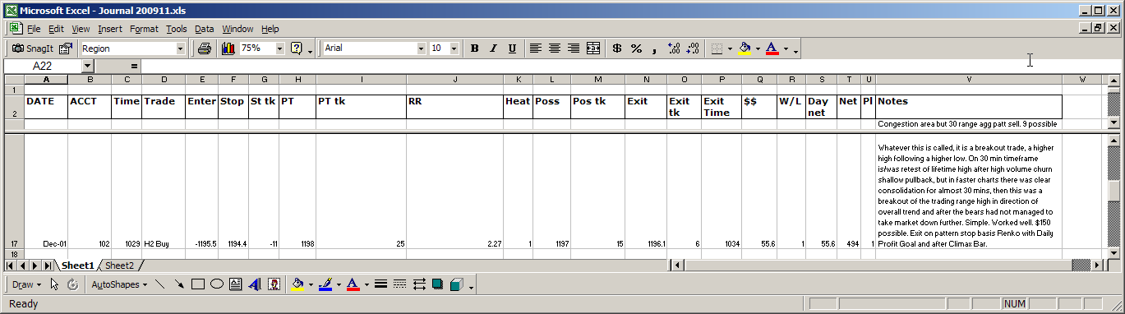Click the Shadow icon

click(438, 284)
